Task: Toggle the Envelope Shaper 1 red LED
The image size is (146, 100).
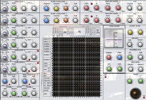Action: [x=92, y=4]
